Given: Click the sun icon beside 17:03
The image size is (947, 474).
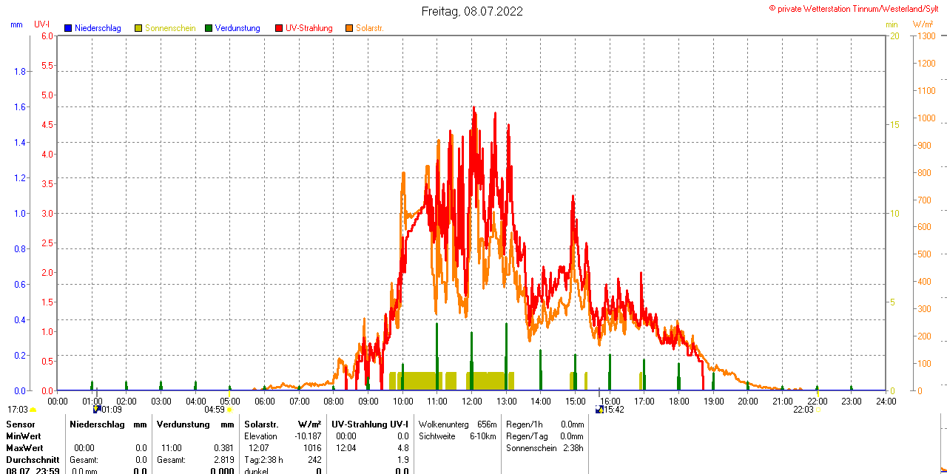Looking at the screenshot, I should [x=33, y=410].
